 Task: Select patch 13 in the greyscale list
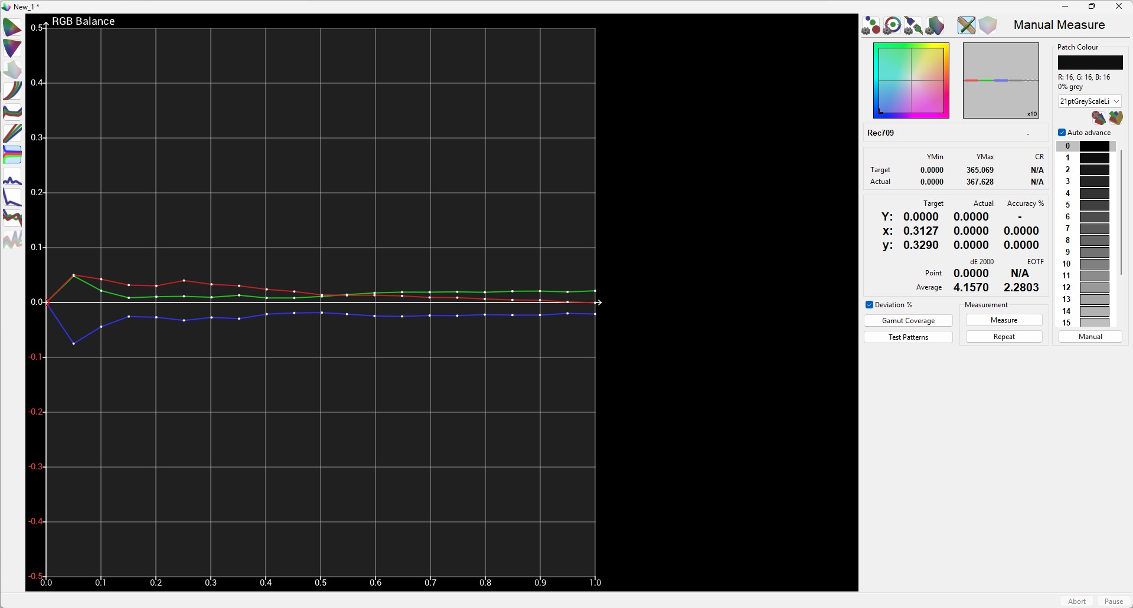(1086, 300)
